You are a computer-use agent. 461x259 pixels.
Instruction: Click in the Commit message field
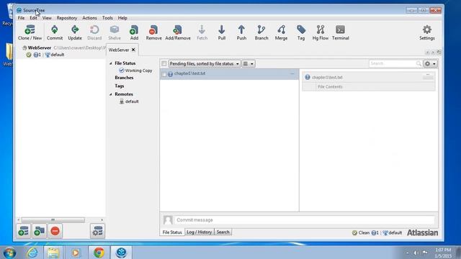click(305, 220)
